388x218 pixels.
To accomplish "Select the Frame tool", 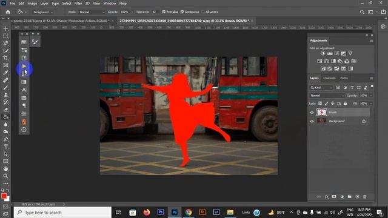I will point(5,65).
